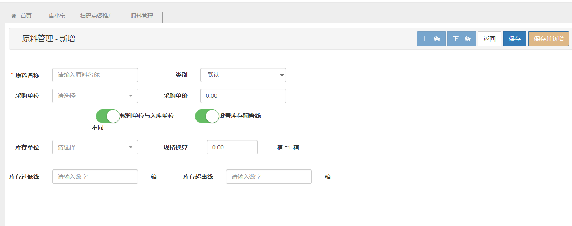
Task: Focus the 原料名称 input field
Action: pyautogui.click(x=95, y=75)
